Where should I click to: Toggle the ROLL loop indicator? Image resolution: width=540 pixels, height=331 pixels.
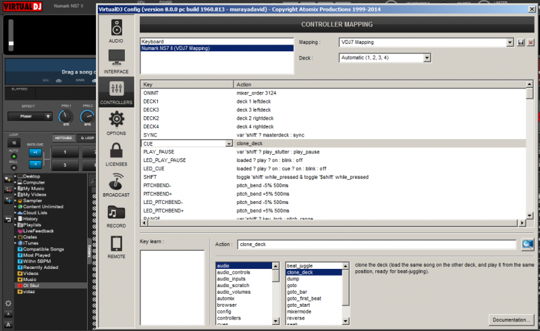point(13,168)
